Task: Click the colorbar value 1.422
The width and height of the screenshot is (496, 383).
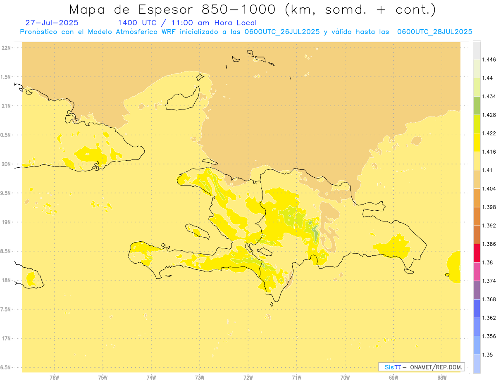Action: point(490,133)
